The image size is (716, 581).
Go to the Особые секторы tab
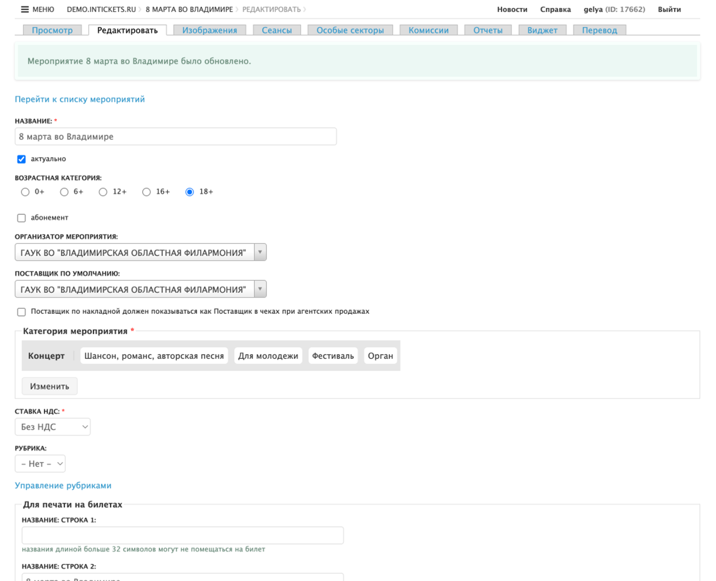pos(350,30)
